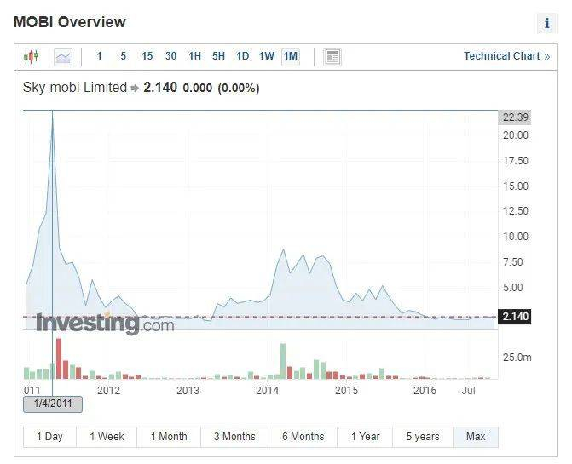This screenshot has width=572, height=464.
Task: Choose the 15 minute interval
Action: 147,56
